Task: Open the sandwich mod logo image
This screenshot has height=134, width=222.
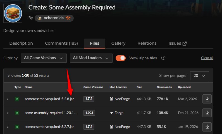Action: (13, 13)
